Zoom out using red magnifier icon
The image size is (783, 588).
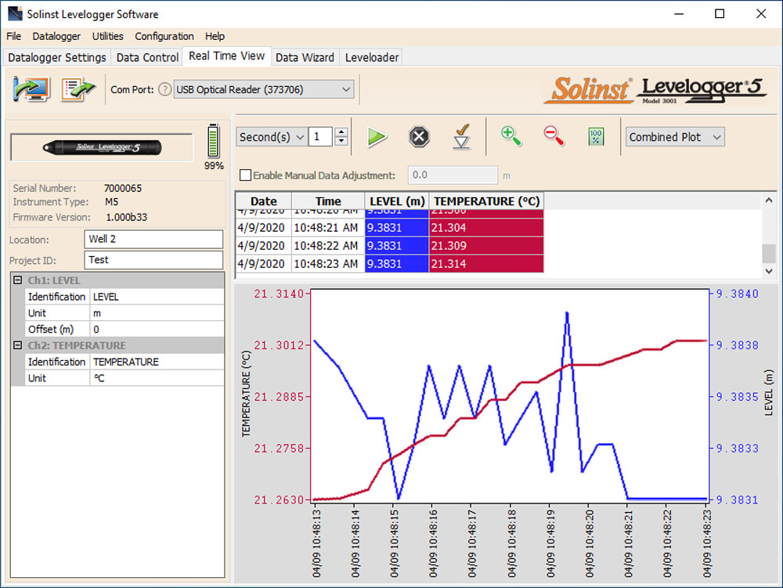click(x=554, y=136)
